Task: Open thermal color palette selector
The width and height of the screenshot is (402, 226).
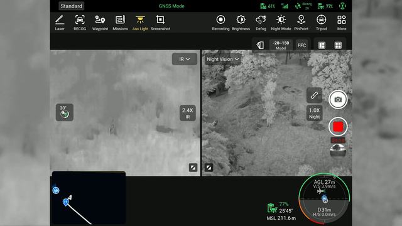Action: (260, 45)
